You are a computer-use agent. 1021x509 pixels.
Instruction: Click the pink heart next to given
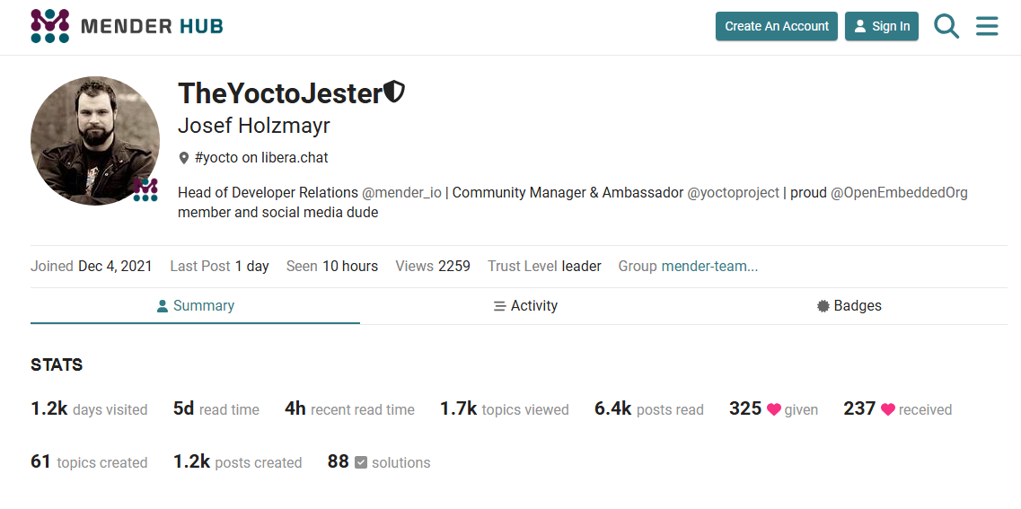coord(773,409)
